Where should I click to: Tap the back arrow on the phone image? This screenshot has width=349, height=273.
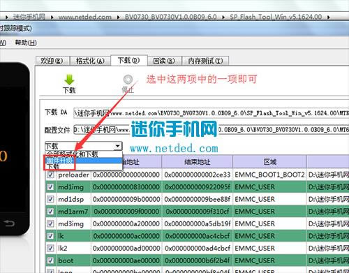[9, 223]
